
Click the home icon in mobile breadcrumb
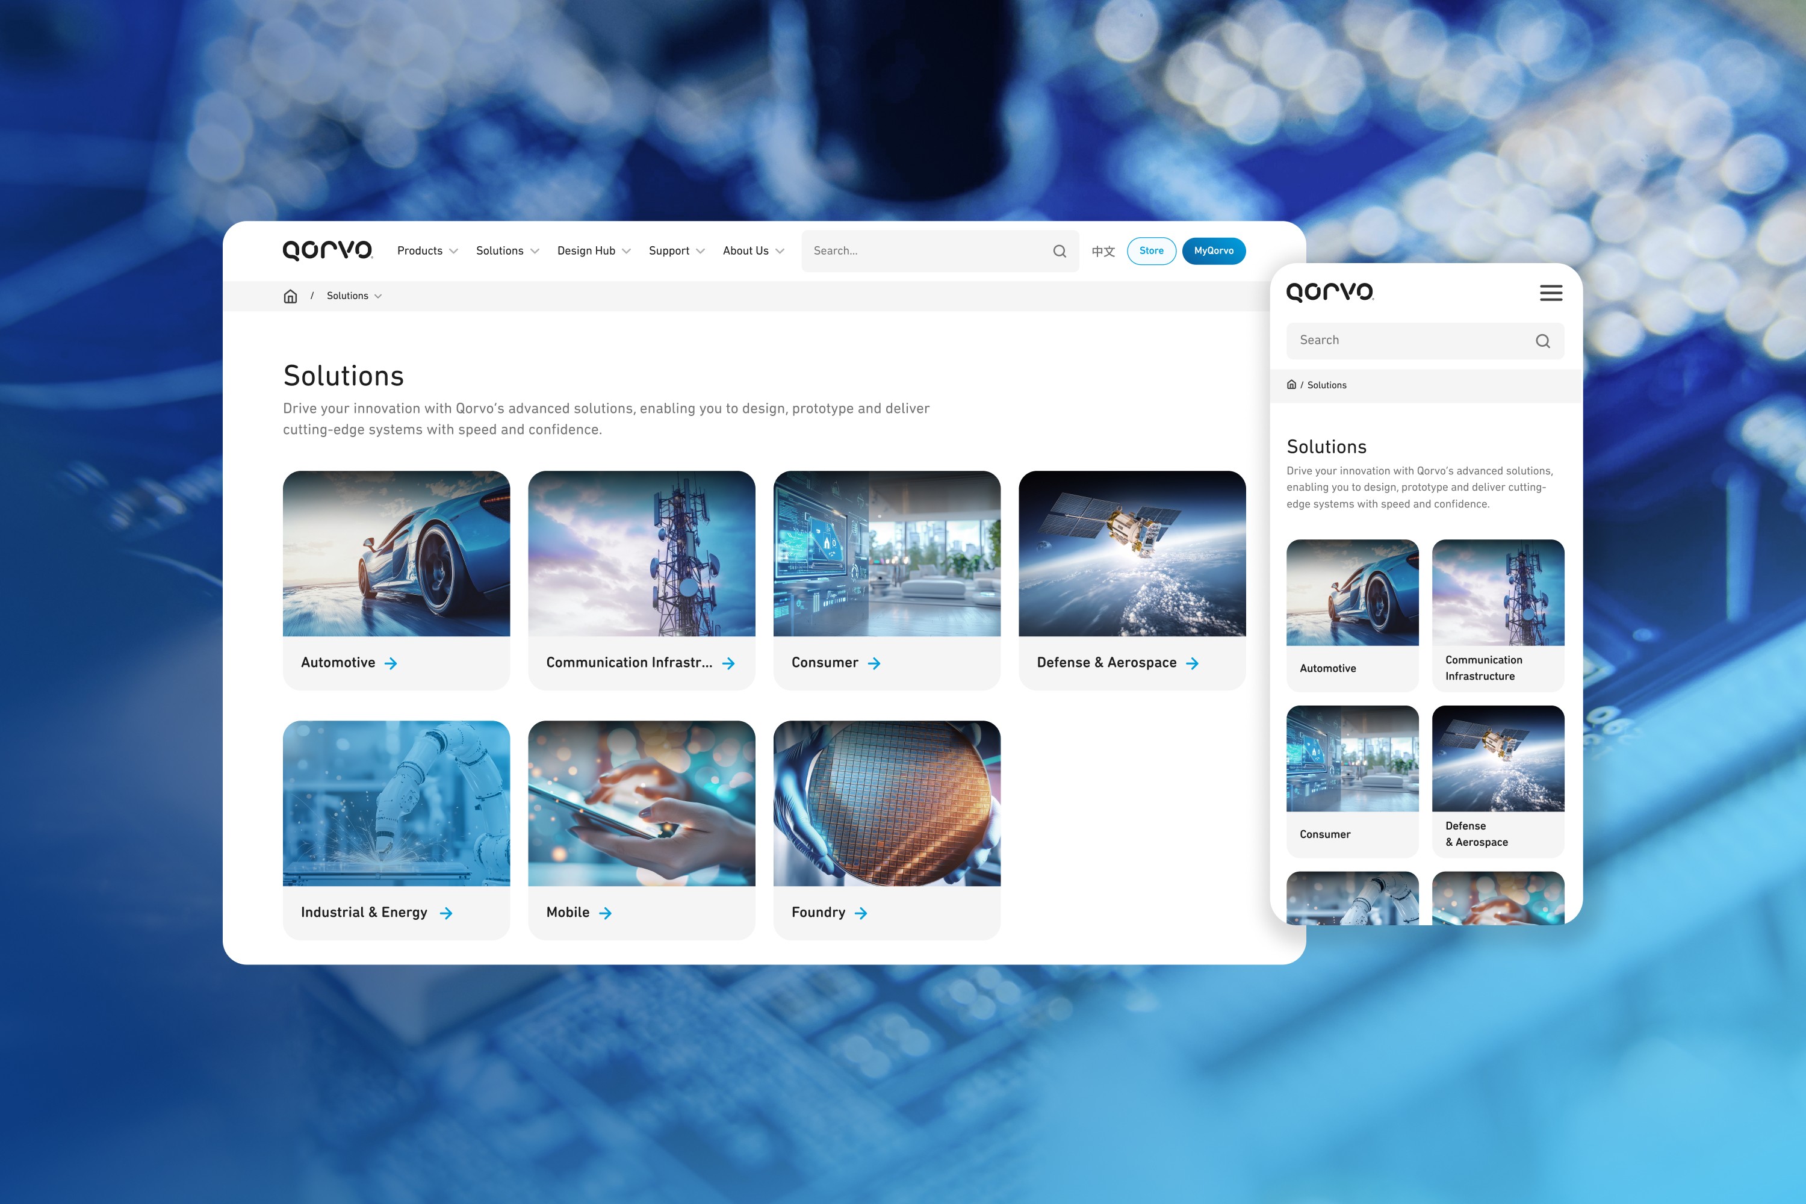1291,385
